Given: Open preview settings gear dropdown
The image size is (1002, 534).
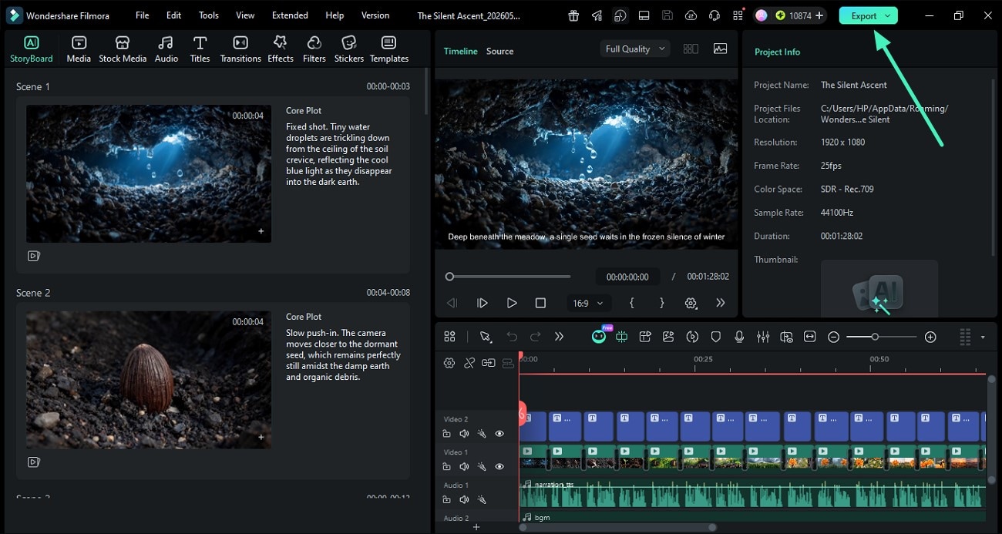Looking at the screenshot, I should tap(691, 304).
